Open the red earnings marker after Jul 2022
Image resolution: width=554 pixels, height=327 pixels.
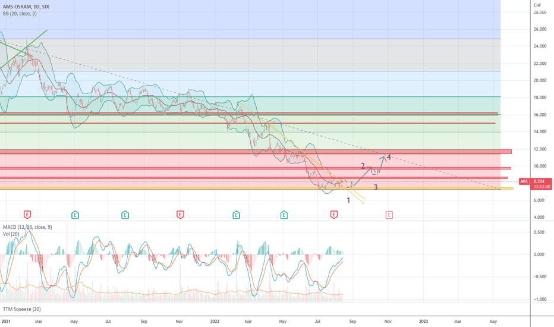pyautogui.click(x=334, y=214)
